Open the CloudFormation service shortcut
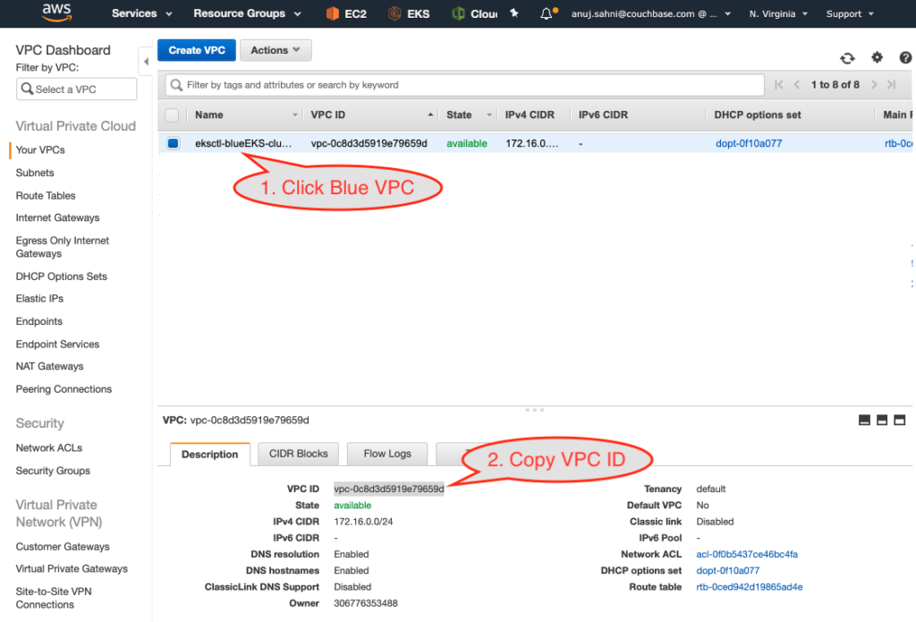916x622 pixels. coord(473,13)
